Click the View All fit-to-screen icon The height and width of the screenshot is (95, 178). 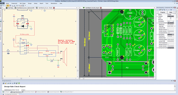tap(23, 6)
